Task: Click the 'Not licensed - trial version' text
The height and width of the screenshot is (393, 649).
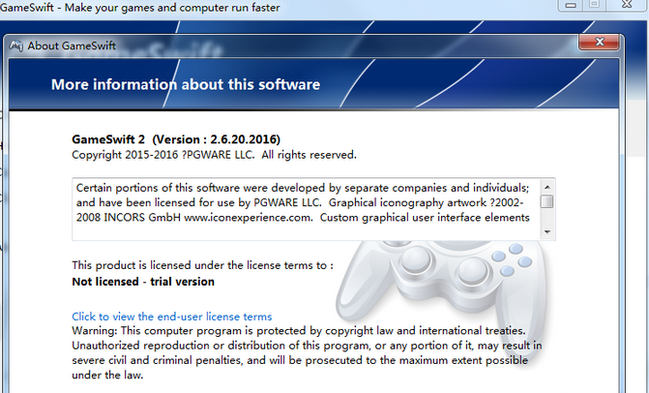Action: pos(143,282)
